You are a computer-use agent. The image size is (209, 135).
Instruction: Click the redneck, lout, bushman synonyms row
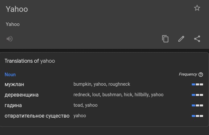point(118,95)
